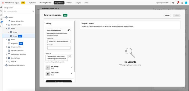
Task: Toggle the Use reference content switch
Action: tap(69, 30)
